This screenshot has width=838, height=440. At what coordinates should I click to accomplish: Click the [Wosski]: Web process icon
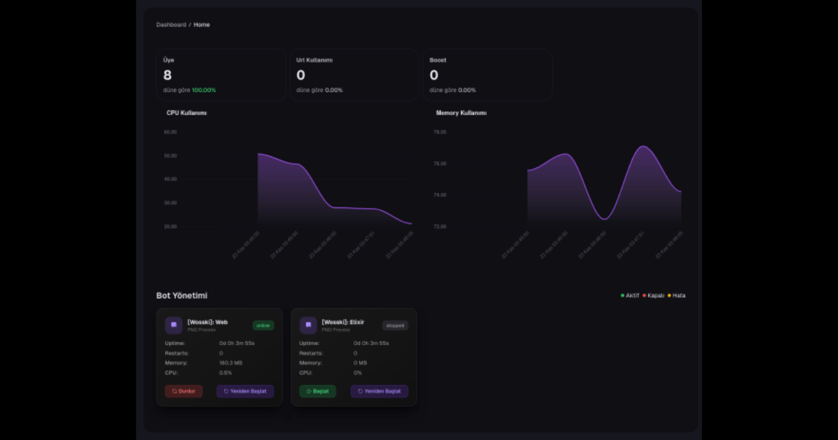coord(173,325)
